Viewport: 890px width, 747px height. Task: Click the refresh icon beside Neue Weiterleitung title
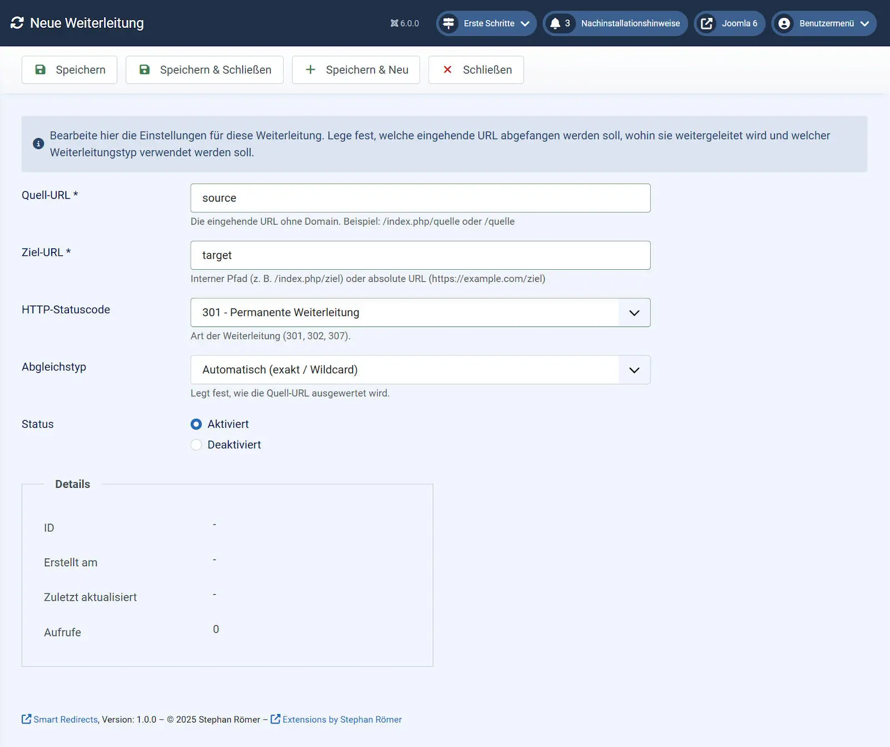coord(17,23)
